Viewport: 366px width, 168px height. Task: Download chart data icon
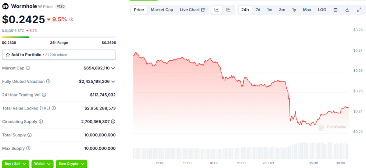347,10
